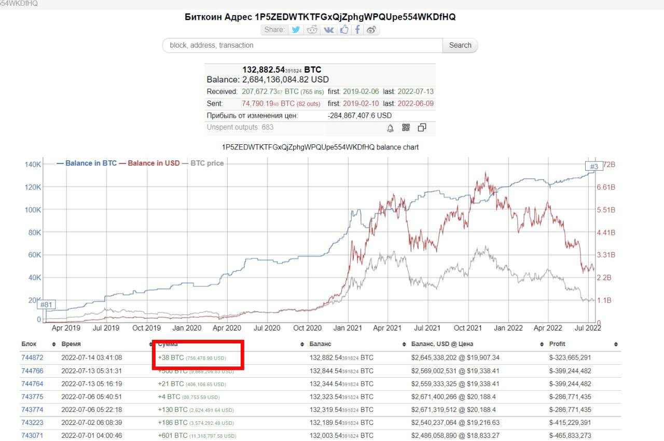Image resolution: width=664 pixels, height=441 pixels.
Task: Click first sent date 2019-02-10
Action: point(361,103)
